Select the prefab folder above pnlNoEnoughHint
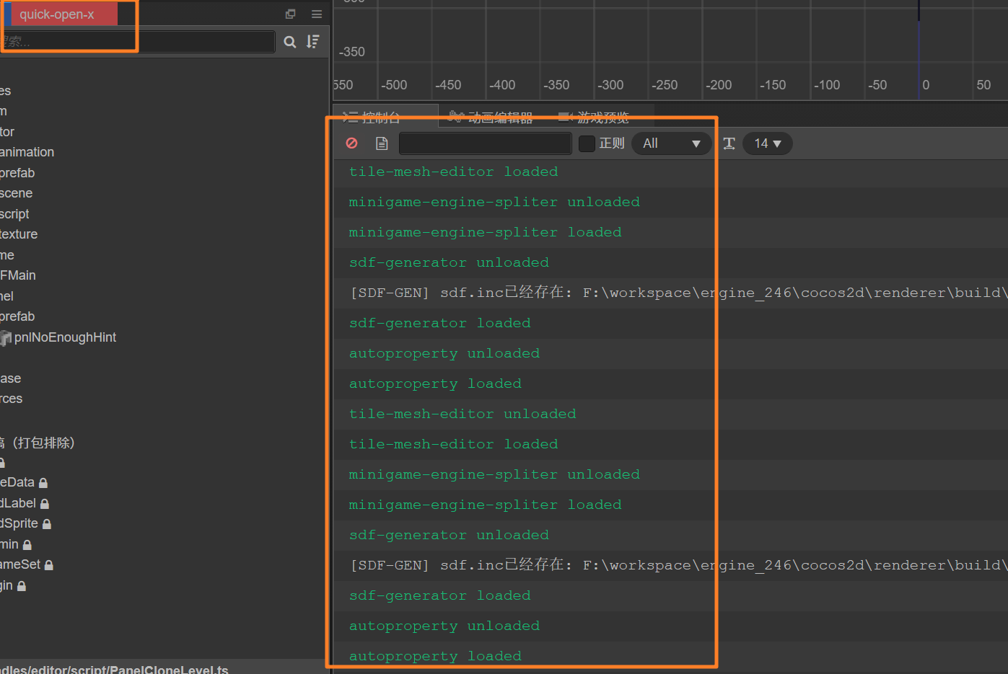 [17, 316]
